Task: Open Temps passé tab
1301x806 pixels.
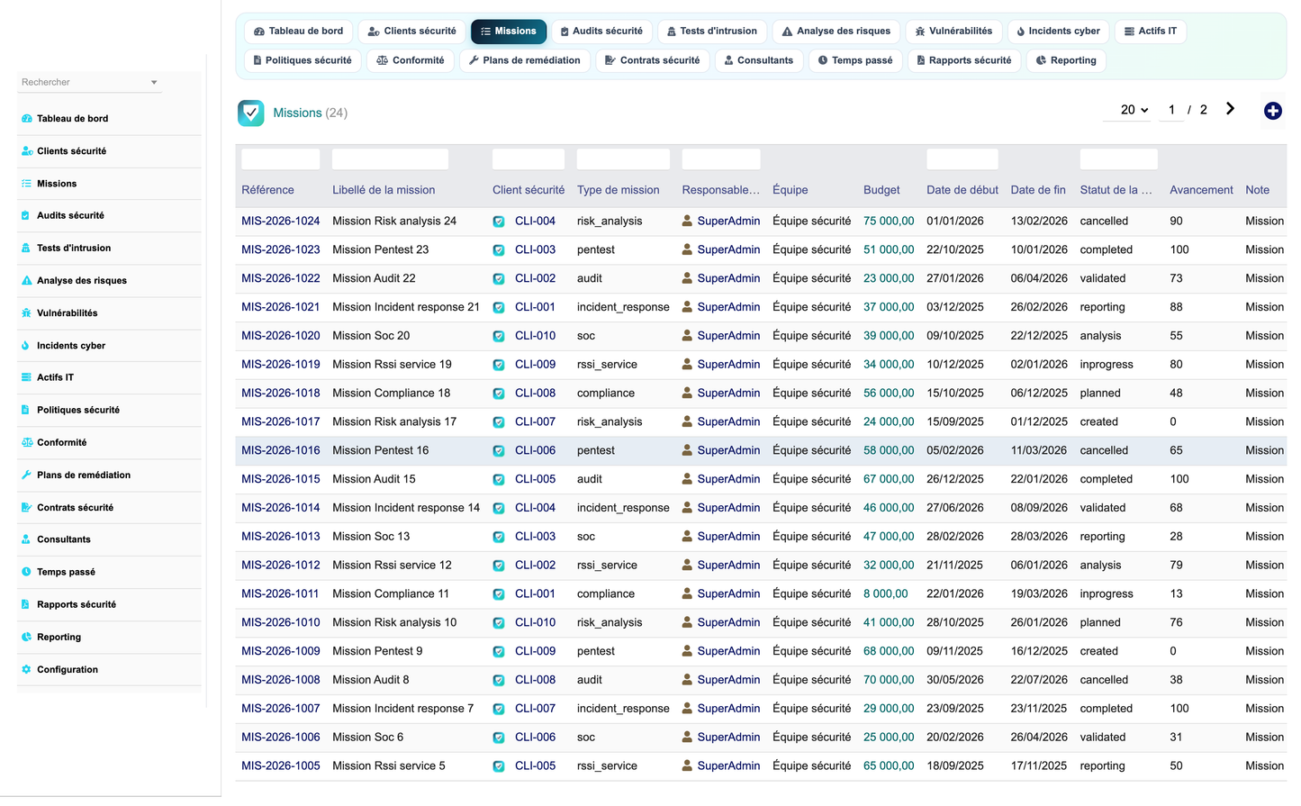Action: coord(855,60)
